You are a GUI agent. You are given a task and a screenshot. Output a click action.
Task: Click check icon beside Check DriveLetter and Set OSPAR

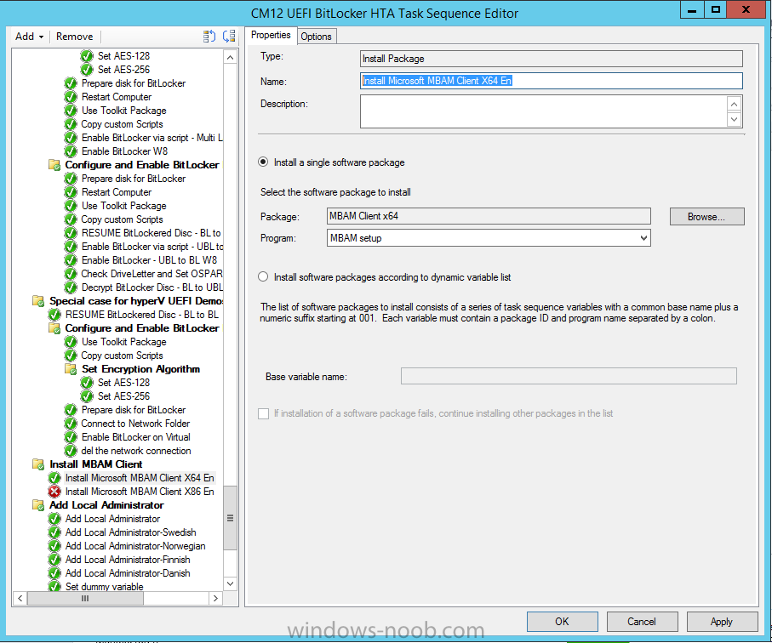tap(71, 274)
